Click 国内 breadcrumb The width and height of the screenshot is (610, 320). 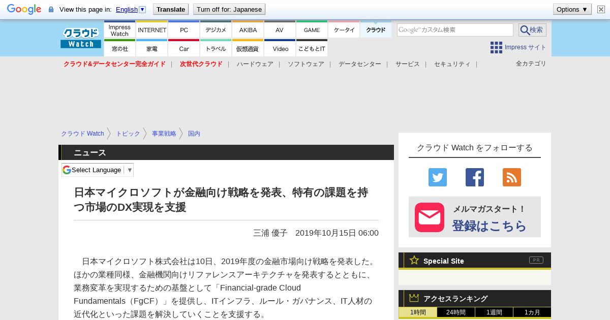tap(194, 134)
